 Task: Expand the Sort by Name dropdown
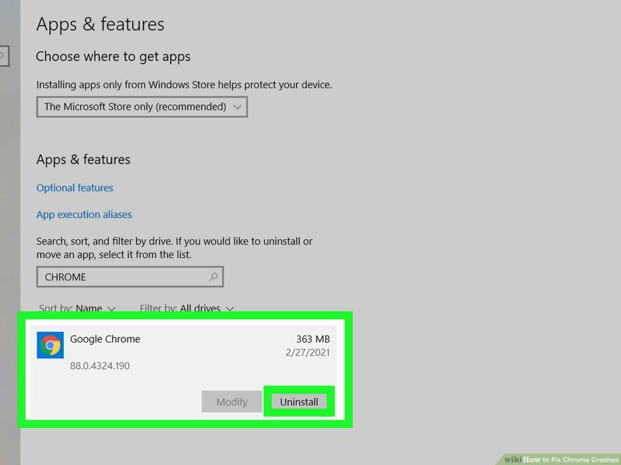[77, 308]
